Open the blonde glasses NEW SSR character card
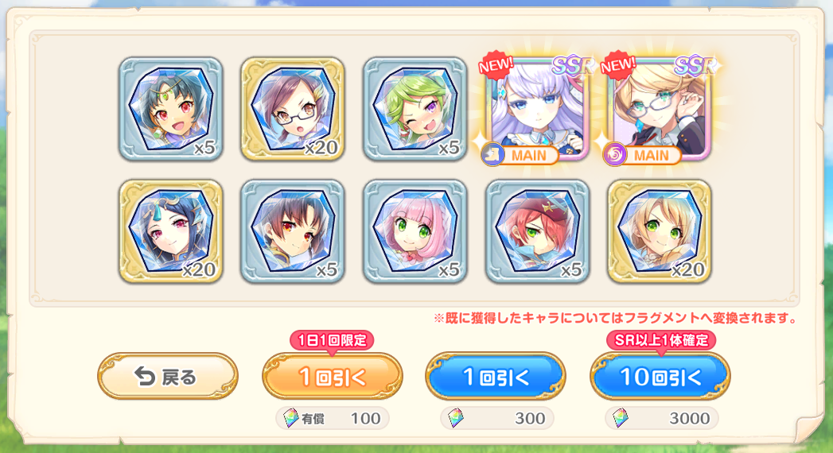 [660, 109]
